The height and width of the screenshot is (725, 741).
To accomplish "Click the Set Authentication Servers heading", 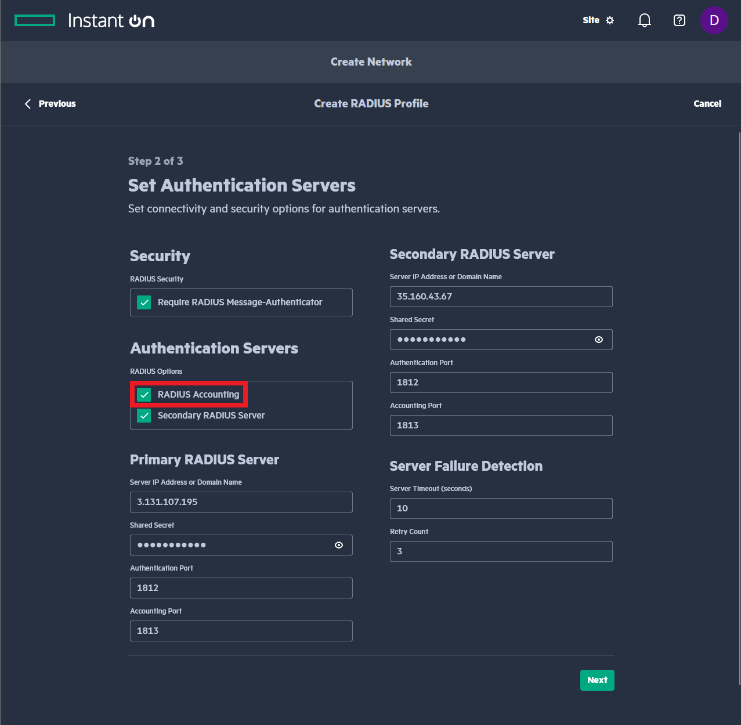I will [x=242, y=186].
